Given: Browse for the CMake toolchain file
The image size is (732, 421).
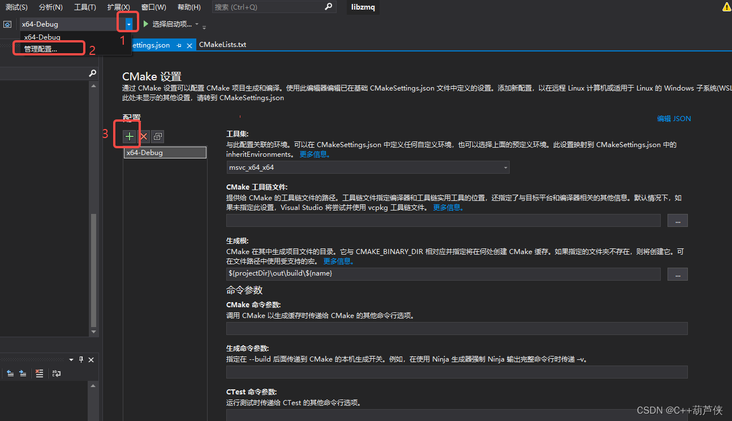Looking at the screenshot, I should tap(678, 221).
